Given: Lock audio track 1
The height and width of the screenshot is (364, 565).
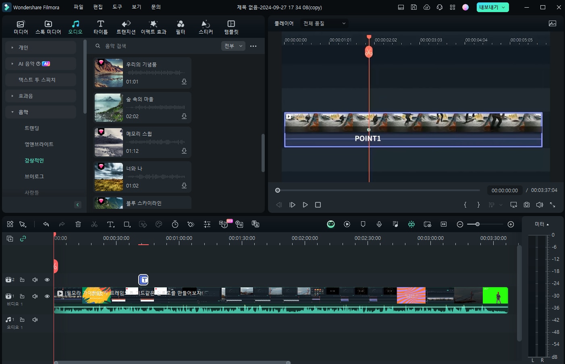Looking at the screenshot, I should (x=22, y=320).
